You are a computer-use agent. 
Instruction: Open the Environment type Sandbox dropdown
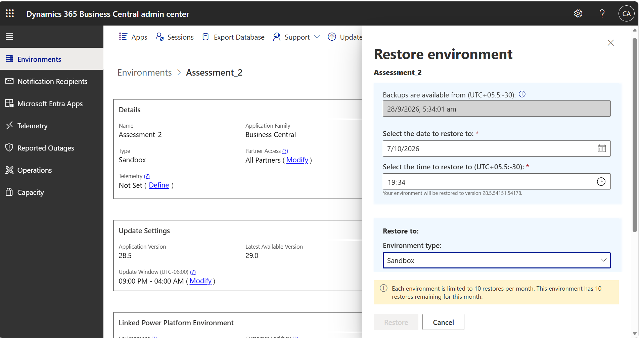pyautogui.click(x=497, y=260)
